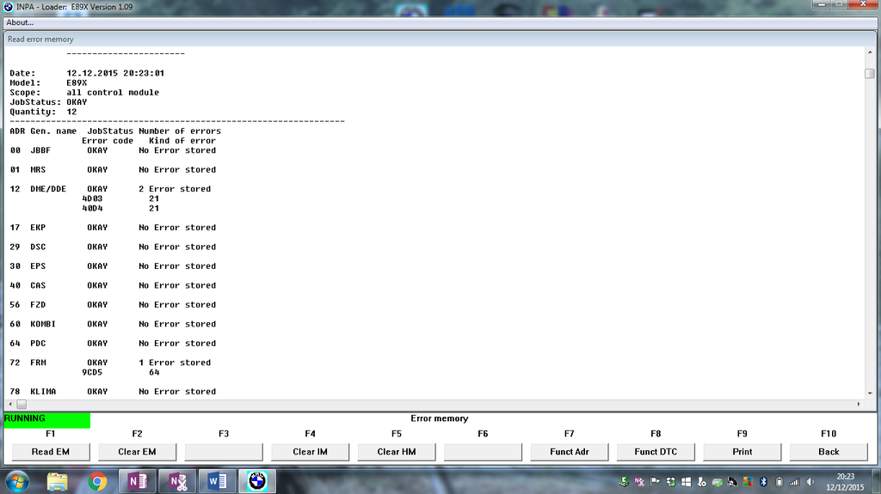
Task: Open the Bluetooth tray icon
Action: pyautogui.click(x=764, y=482)
